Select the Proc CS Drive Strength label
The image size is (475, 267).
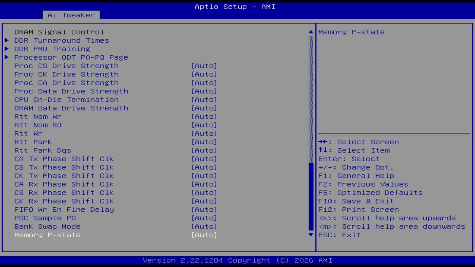[x=66, y=66]
